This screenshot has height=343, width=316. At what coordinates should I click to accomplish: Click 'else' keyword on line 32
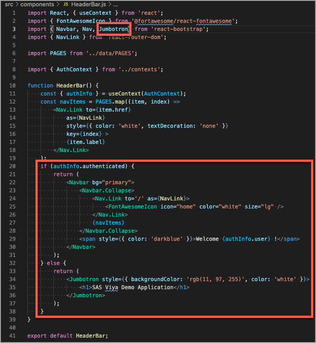[x=53, y=263]
